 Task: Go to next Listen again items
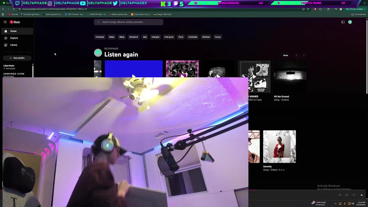[304, 55]
